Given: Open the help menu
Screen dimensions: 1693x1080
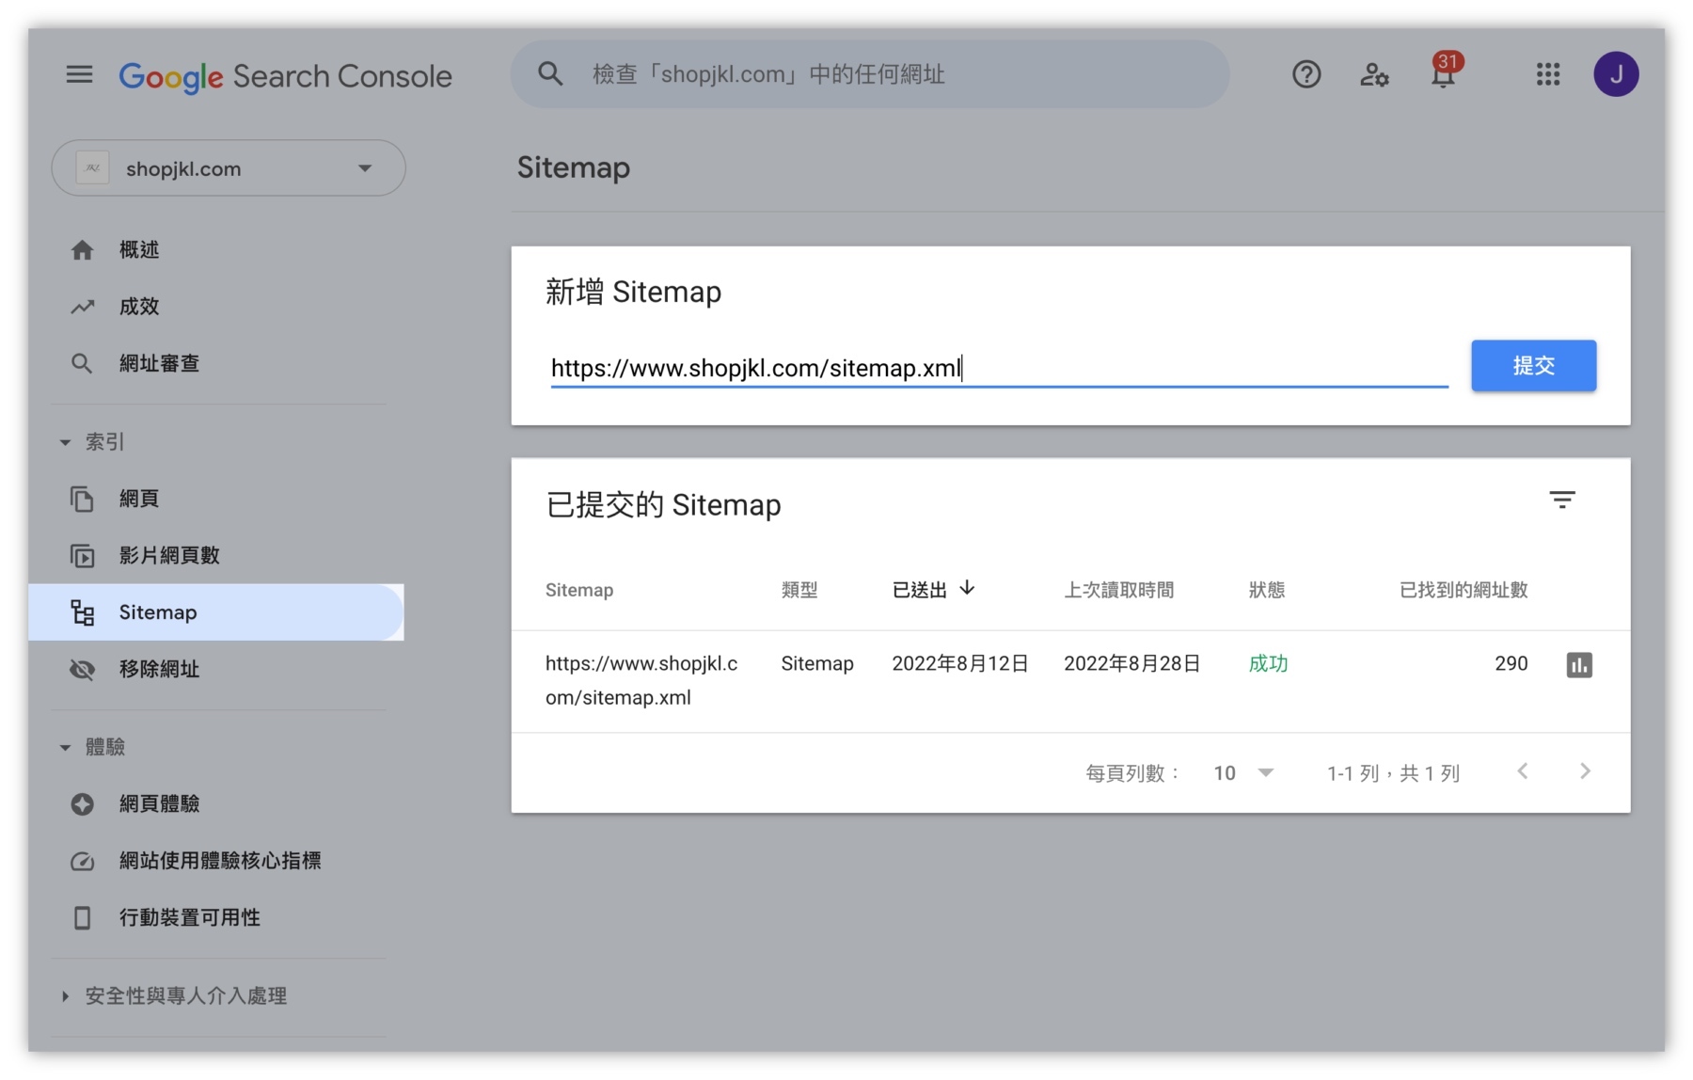Looking at the screenshot, I should pyautogui.click(x=1305, y=74).
